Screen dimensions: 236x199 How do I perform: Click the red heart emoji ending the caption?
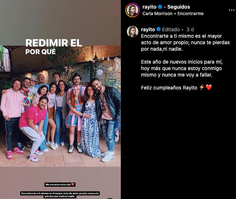click(209, 87)
